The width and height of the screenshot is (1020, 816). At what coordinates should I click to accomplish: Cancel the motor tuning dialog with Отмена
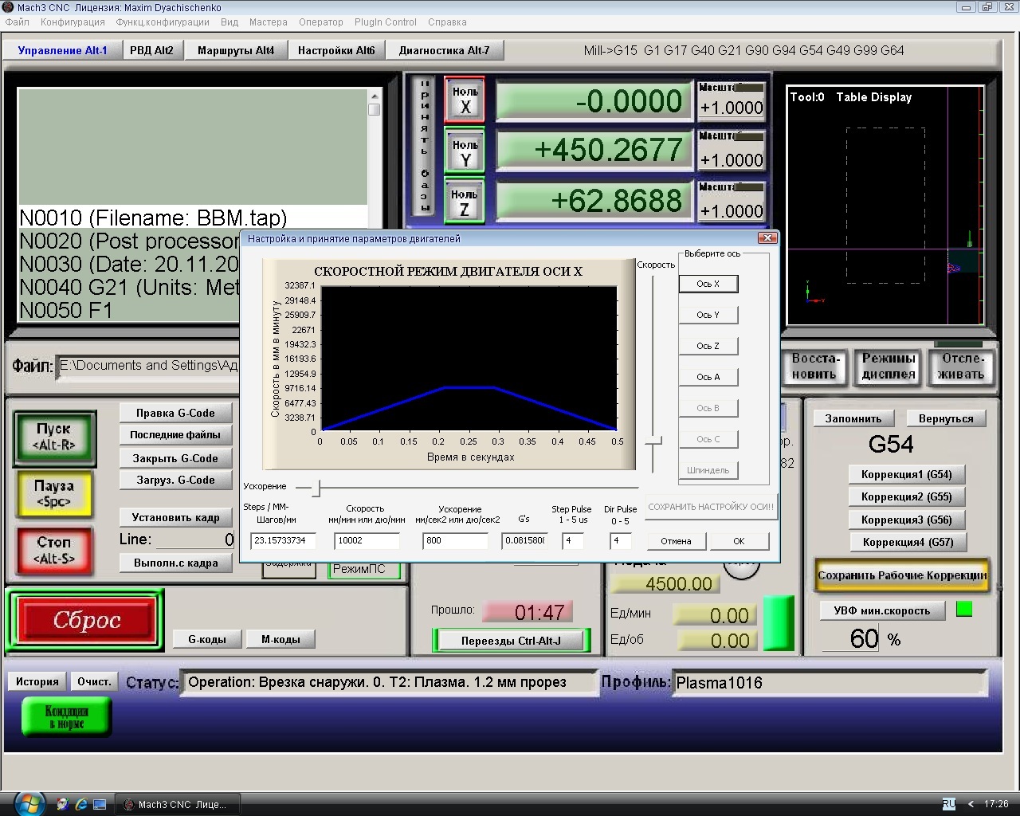[676, 541]
